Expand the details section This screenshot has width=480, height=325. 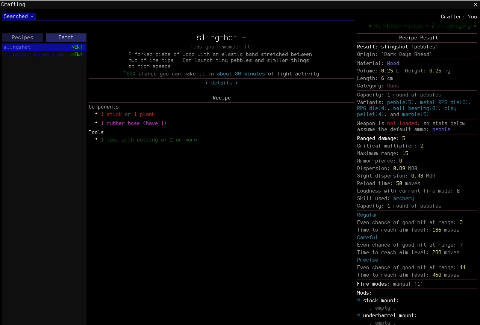coord(221,83)
